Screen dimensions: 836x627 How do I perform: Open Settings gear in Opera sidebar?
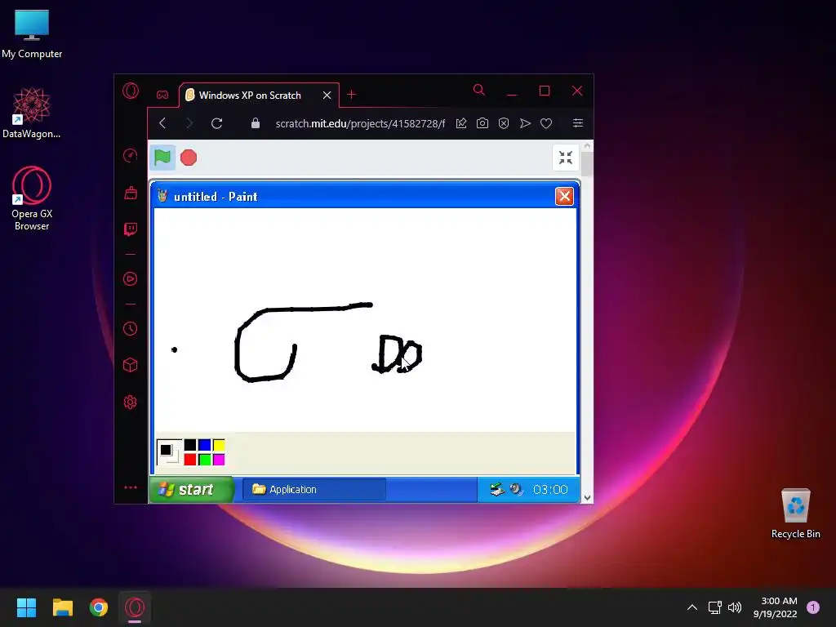[x=131, y=402]
